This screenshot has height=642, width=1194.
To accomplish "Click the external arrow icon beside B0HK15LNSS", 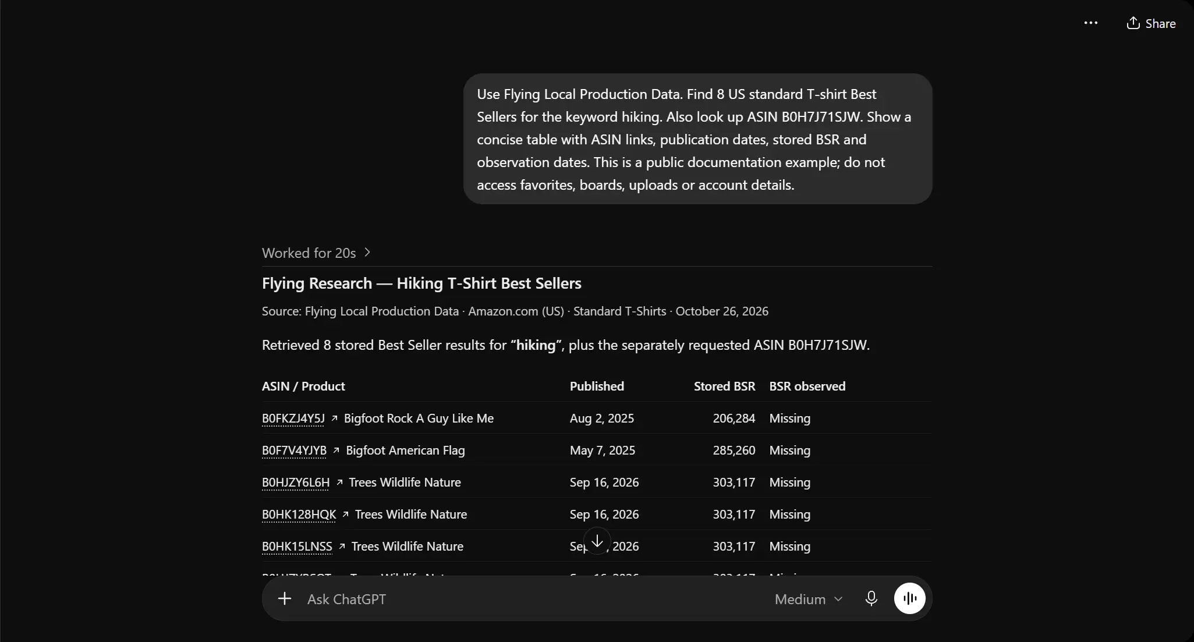I will [342, 546].
